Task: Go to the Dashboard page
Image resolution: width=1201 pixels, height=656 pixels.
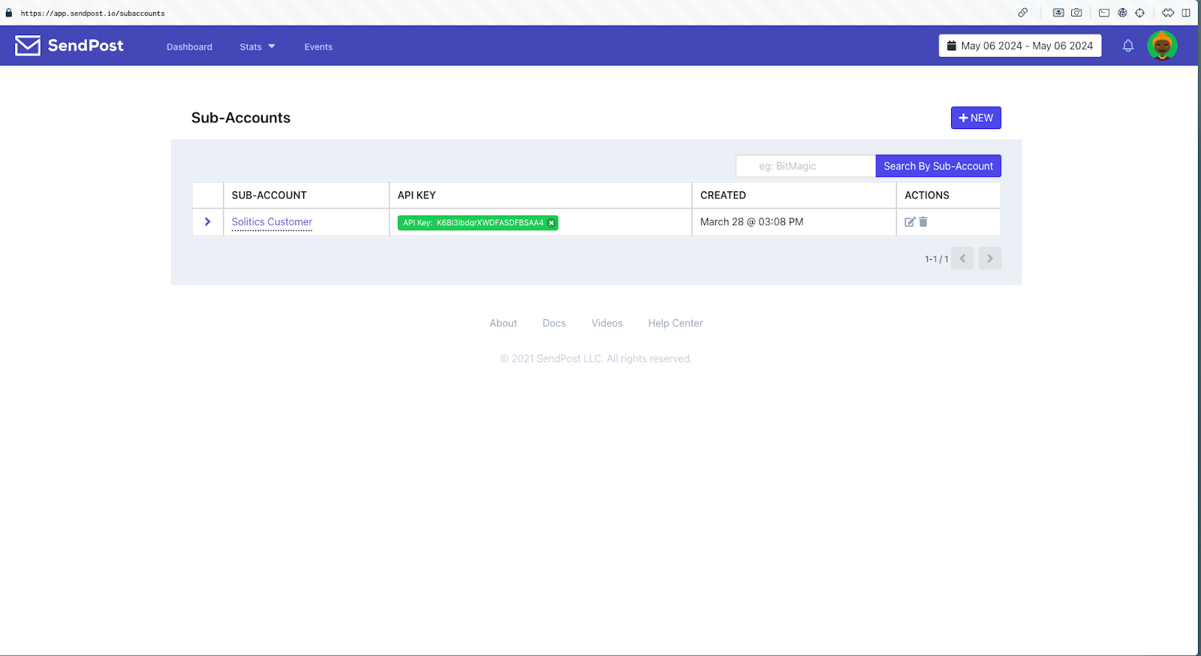Action: [x=189, y=47]
